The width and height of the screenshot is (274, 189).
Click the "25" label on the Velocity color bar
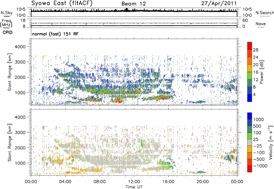pos(256,139)
